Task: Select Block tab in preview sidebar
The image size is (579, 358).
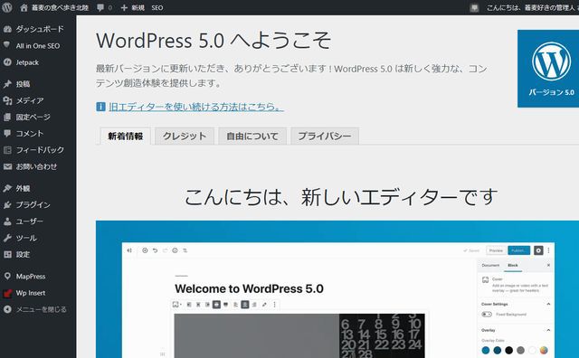Action: (513, 266)
